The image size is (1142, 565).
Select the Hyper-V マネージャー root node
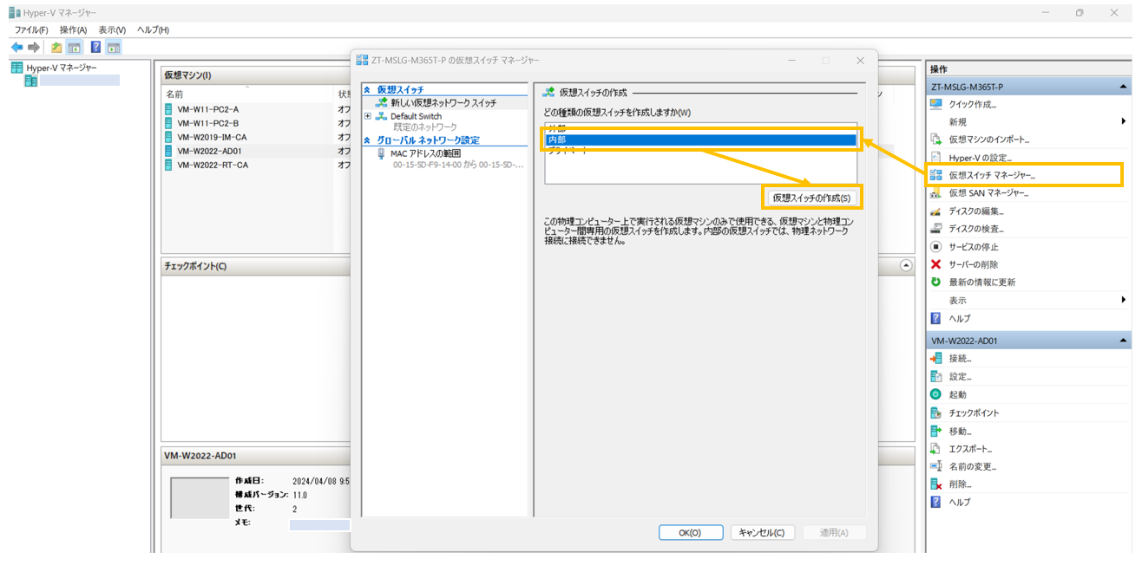click(x=61, y=68)
